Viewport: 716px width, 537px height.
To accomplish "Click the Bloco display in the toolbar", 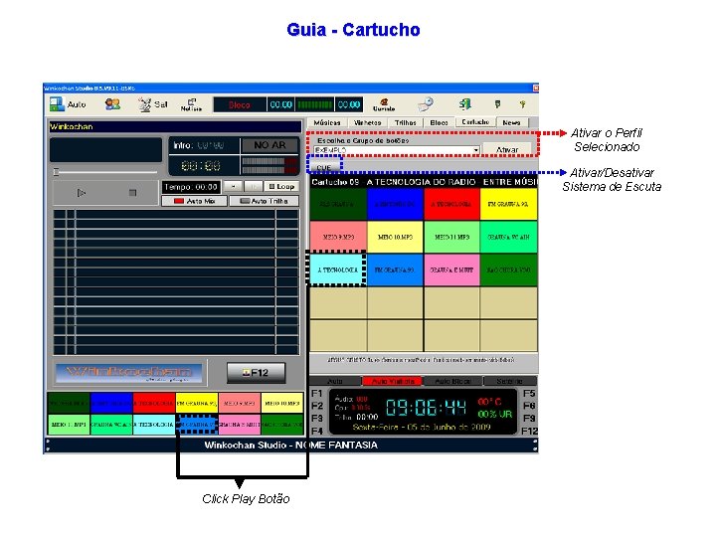I will pyautogui.click(x=240, y=104).
